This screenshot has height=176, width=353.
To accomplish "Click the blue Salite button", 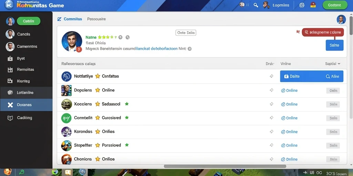I will [x=334, y=45].
